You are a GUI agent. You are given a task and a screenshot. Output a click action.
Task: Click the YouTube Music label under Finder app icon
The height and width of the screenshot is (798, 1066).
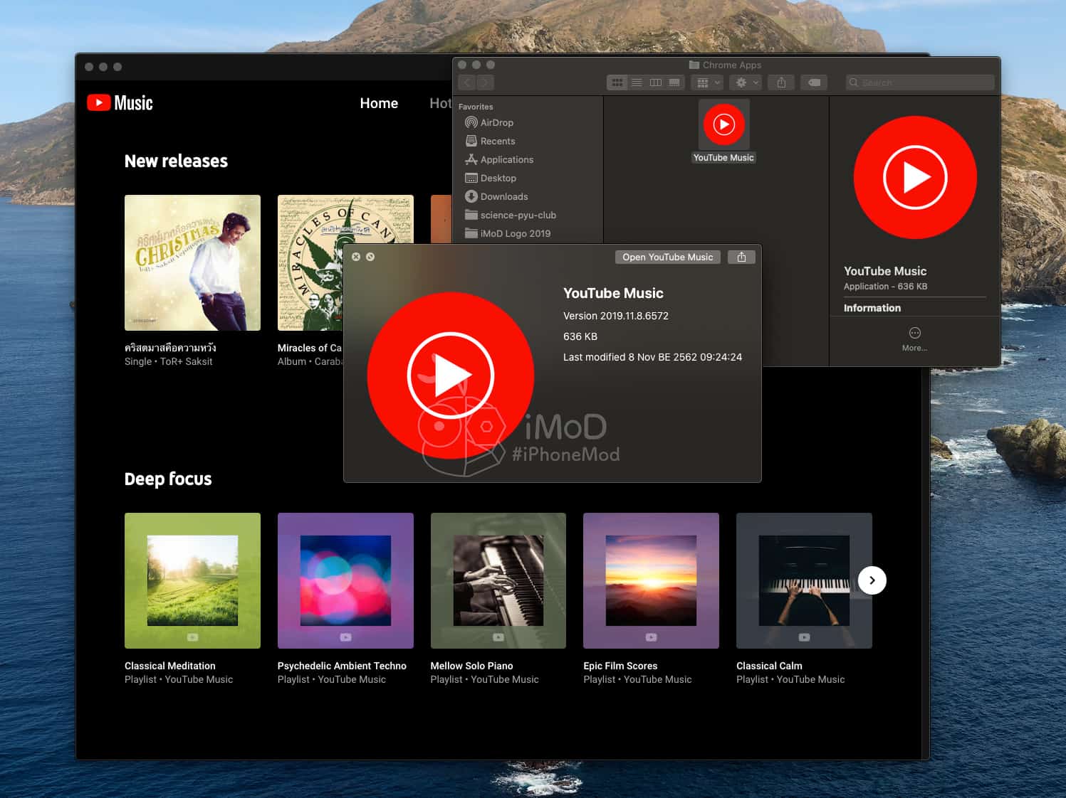(723, 158)
